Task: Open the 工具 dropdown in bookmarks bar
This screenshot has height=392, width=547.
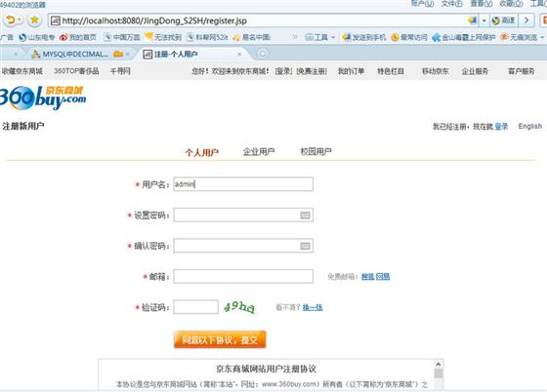Action: [320, 37]
